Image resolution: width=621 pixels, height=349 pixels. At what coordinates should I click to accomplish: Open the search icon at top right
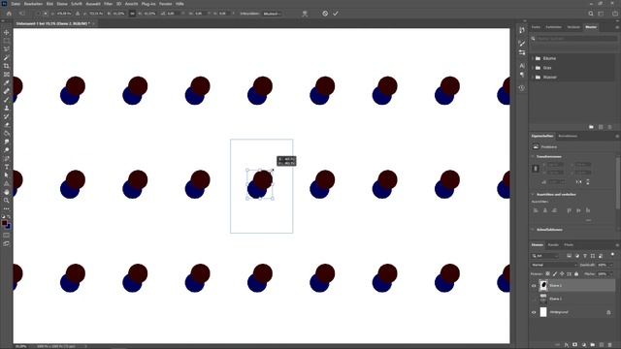(x=591, y=14)
